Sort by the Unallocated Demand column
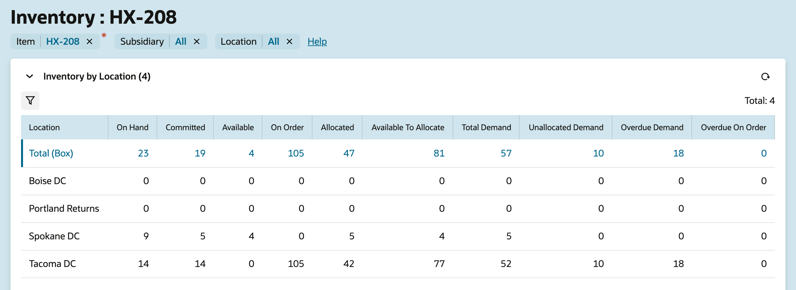 click(x=566, y=127)
